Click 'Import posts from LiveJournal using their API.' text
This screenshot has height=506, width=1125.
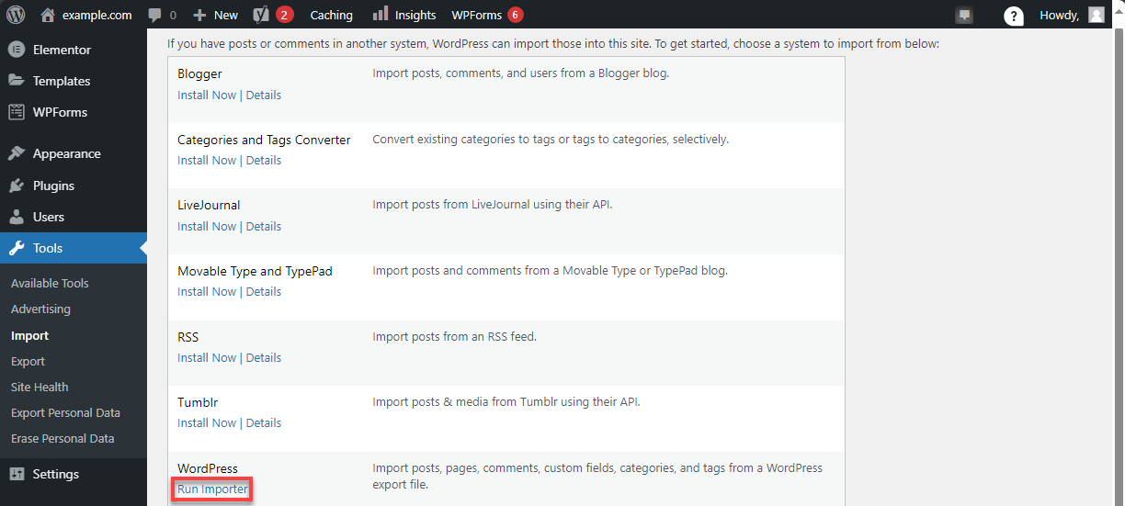(x=493, y=205)
